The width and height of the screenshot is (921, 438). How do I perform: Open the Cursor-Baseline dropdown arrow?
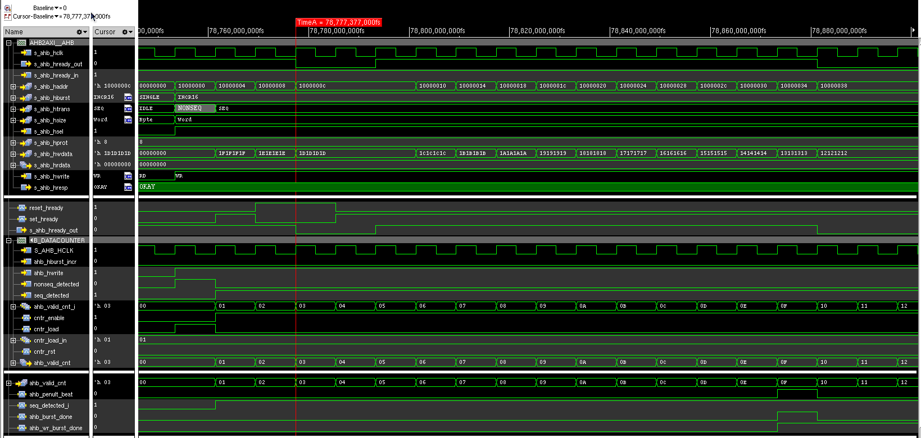point(57,17)
